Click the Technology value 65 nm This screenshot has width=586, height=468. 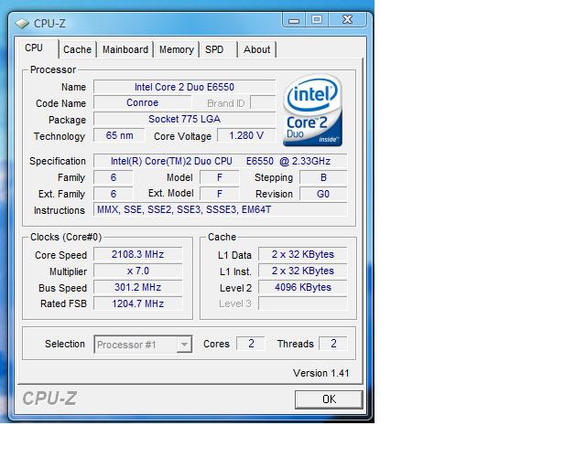click(x=119, y=135)
